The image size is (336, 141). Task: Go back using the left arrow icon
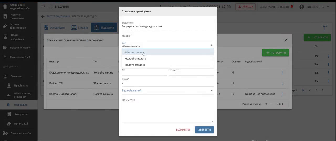[x=43, y=16]
